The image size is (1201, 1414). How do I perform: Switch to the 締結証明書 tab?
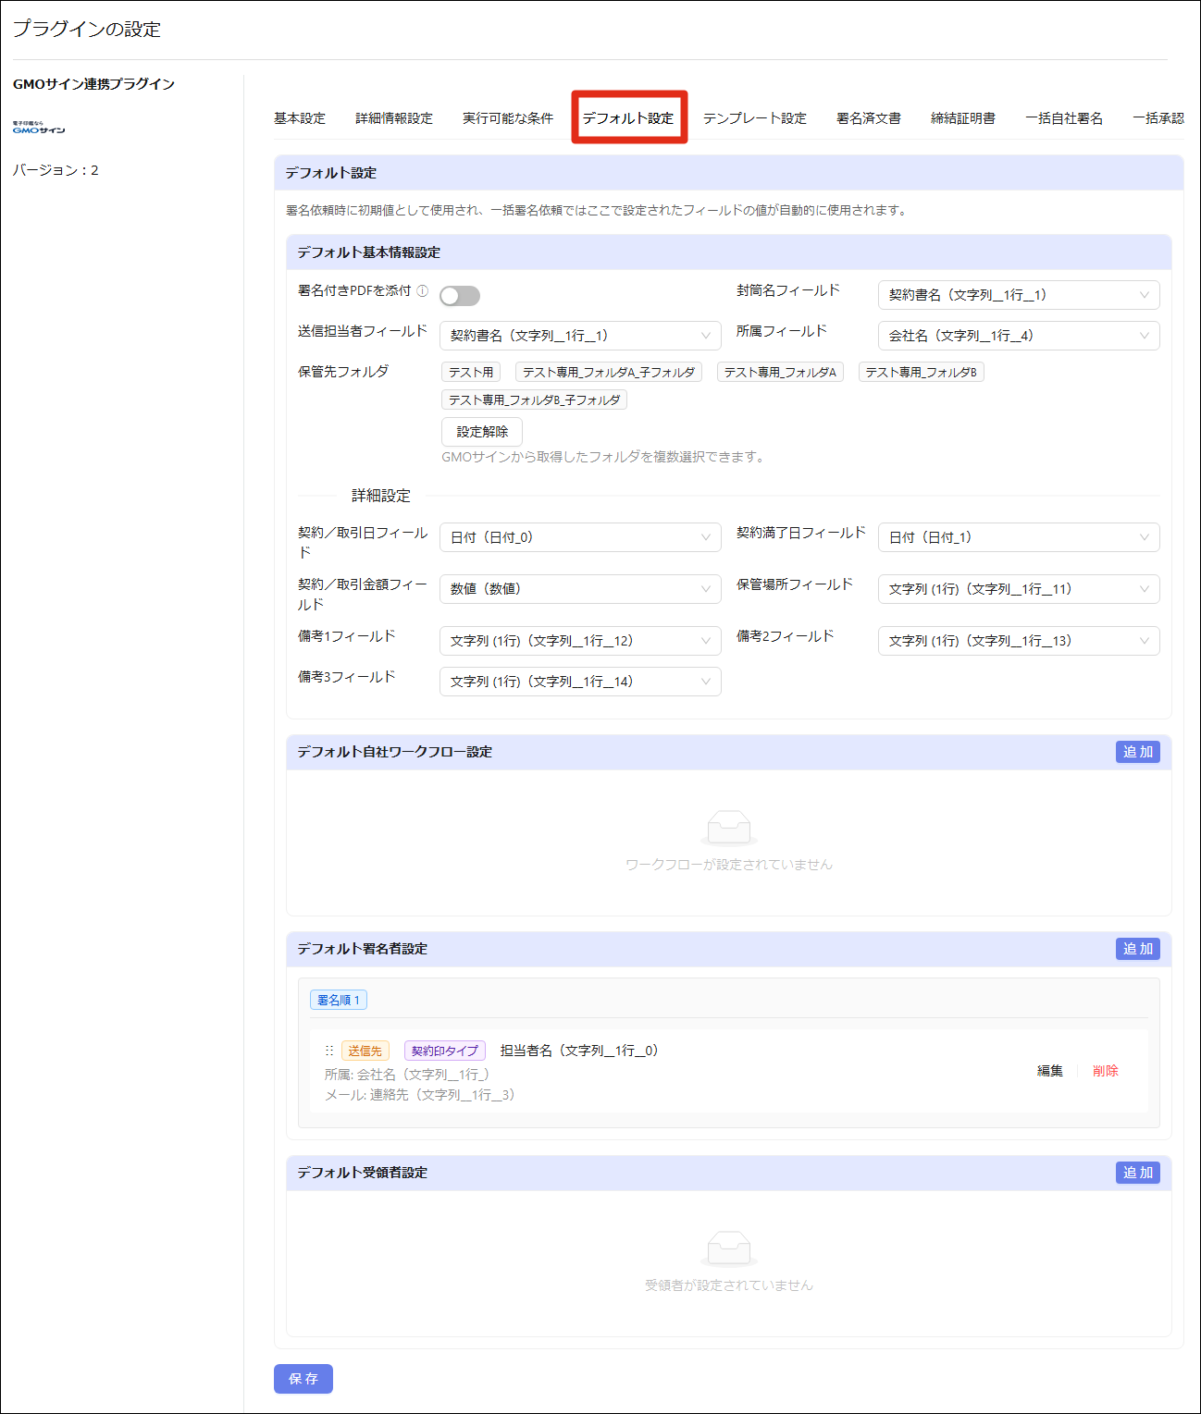click(963, 118)
